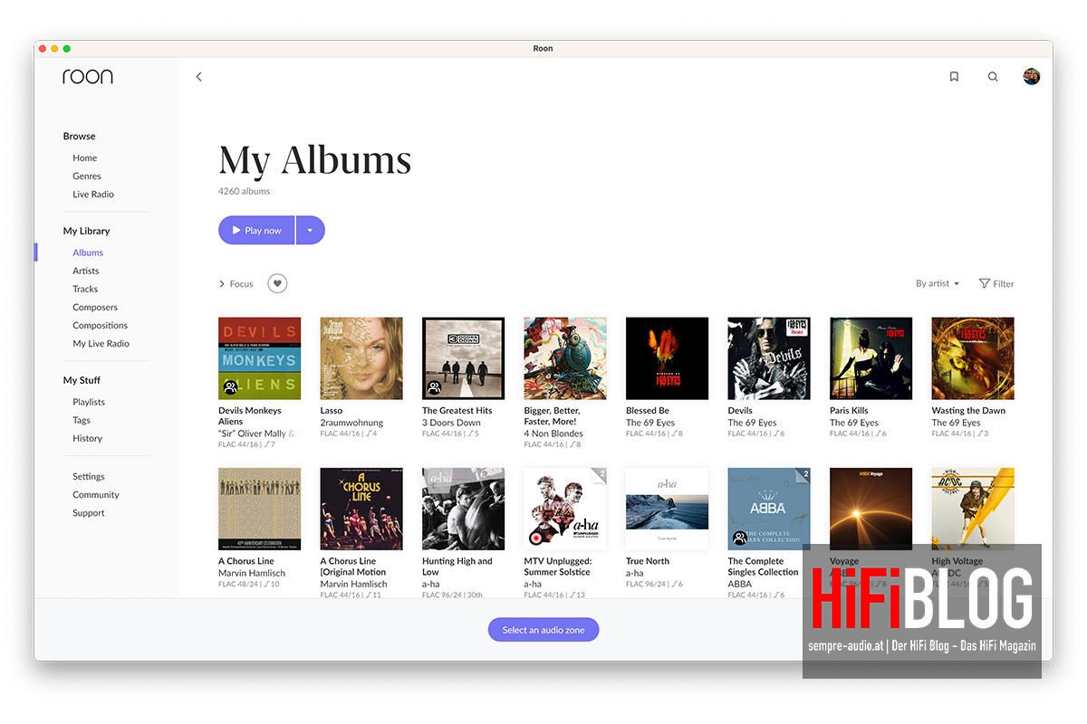
Task: Navigate back with the back arrow
Action: coord(198,76)
